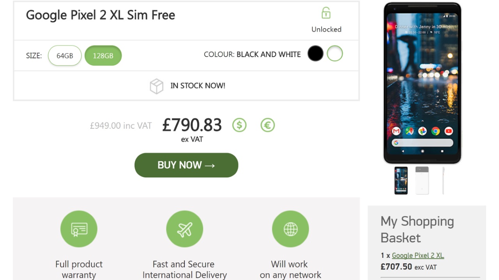Click the globe any-network icon
The image size is (499, 280).
(290, 229)
